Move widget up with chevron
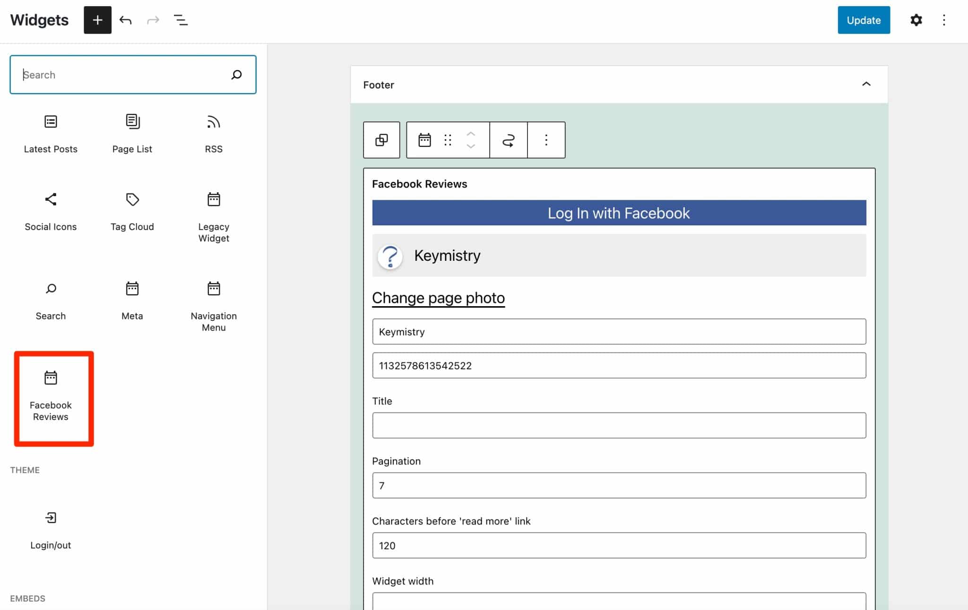 [471, 134]
